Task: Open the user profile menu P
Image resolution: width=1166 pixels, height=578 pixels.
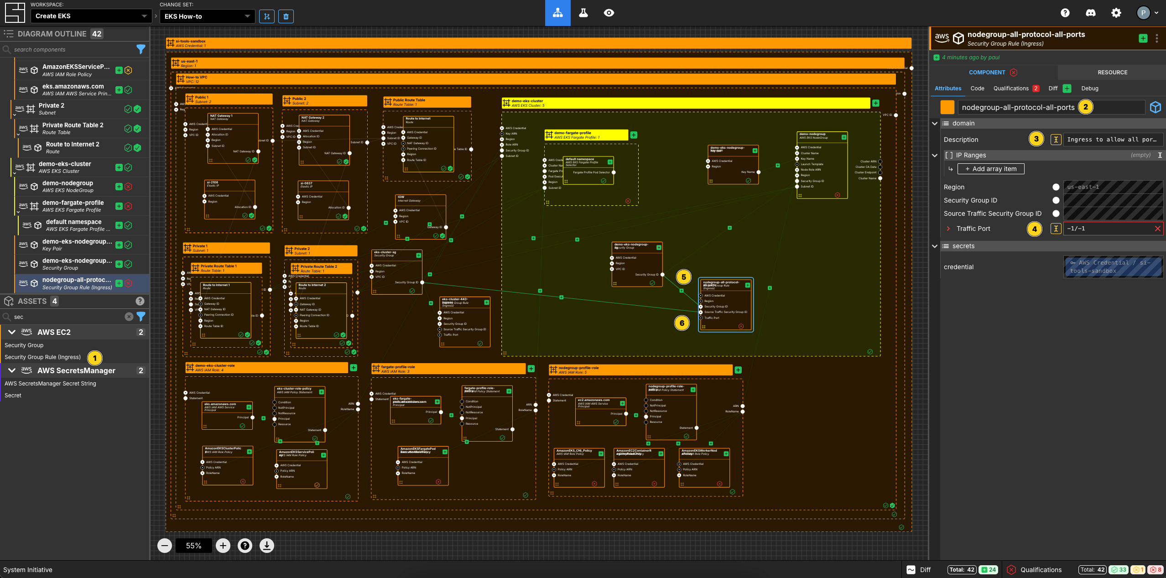Action: pyautogui.click(x=1147, y=13)
